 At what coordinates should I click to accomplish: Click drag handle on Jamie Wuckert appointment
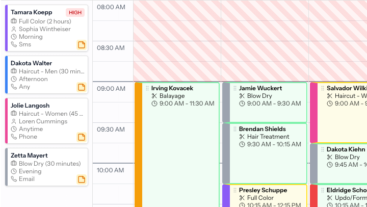click(235, 88)
